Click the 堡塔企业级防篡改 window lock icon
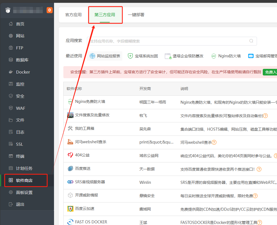Image resolution: width=277 pixels, height=225 pixels. (168, 56)
